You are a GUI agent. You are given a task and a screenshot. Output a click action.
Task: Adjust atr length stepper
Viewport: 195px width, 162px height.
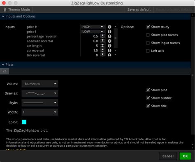102,46
